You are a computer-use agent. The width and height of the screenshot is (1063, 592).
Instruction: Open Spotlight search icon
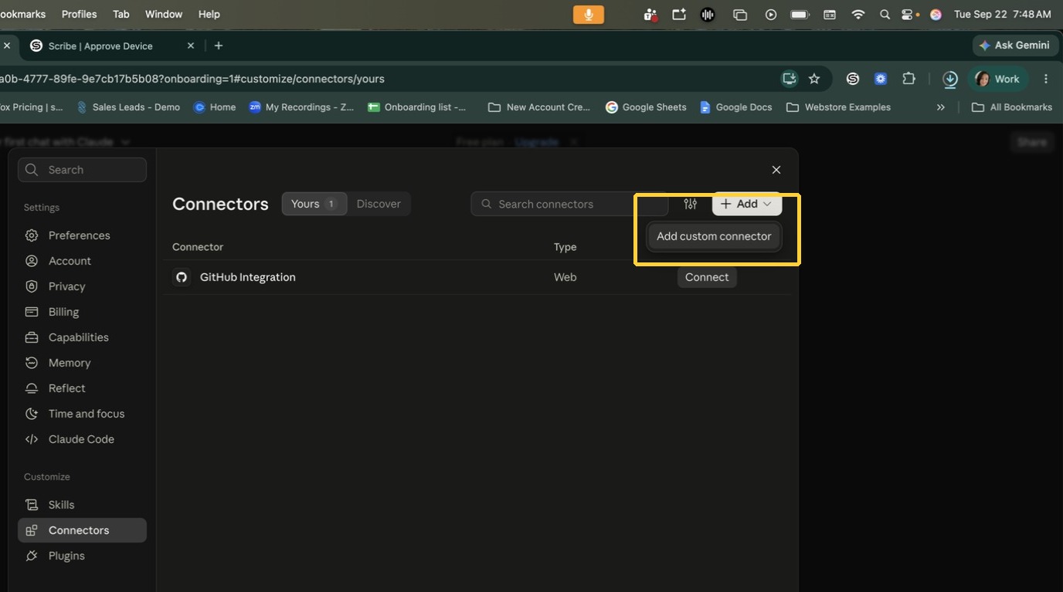(885, 14)
